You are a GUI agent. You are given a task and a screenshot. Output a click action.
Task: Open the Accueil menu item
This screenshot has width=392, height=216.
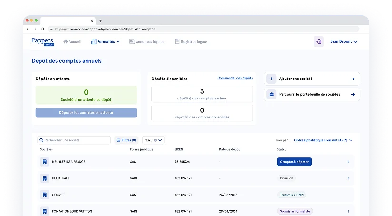[72, 42]
